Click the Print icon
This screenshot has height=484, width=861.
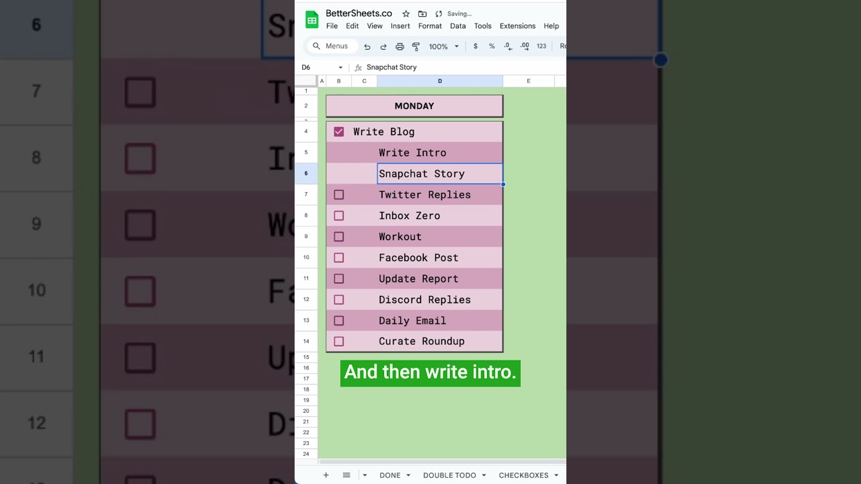click(400, 46)
